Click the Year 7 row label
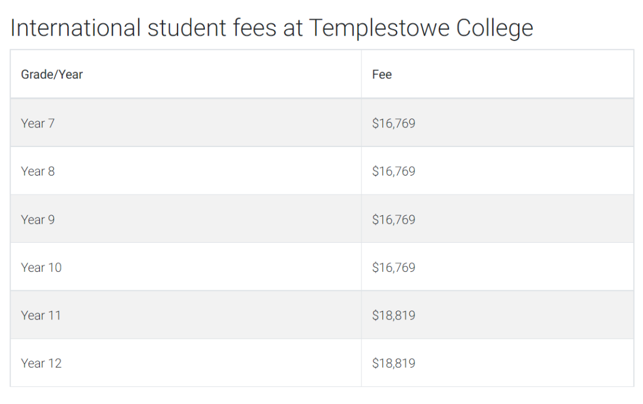Viewport: 643px width, 404px height. pos(38,123)
